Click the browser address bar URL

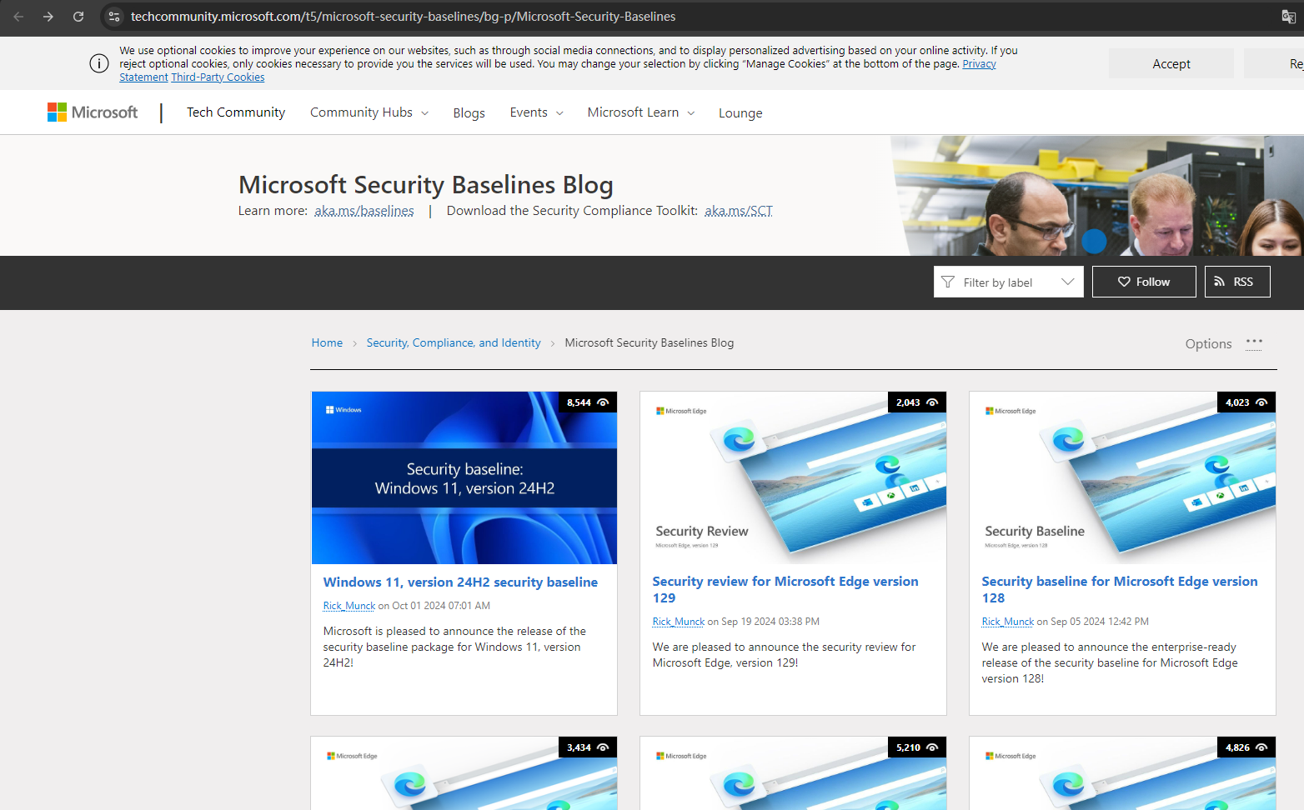[404, 17]
